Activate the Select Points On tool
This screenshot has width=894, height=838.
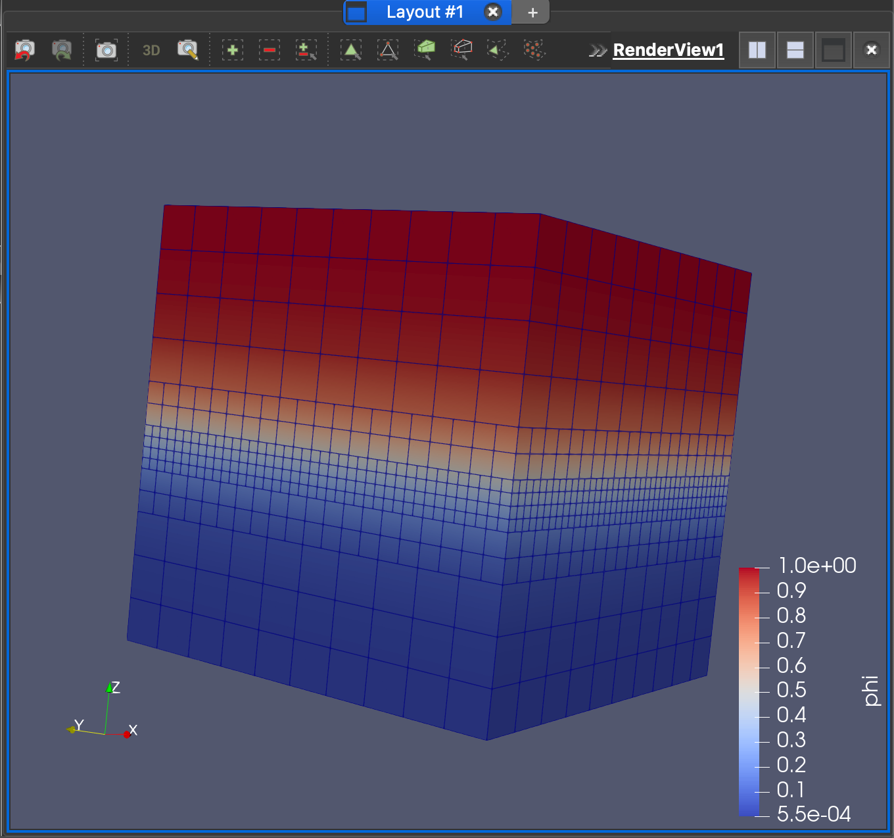coord(388,49)
